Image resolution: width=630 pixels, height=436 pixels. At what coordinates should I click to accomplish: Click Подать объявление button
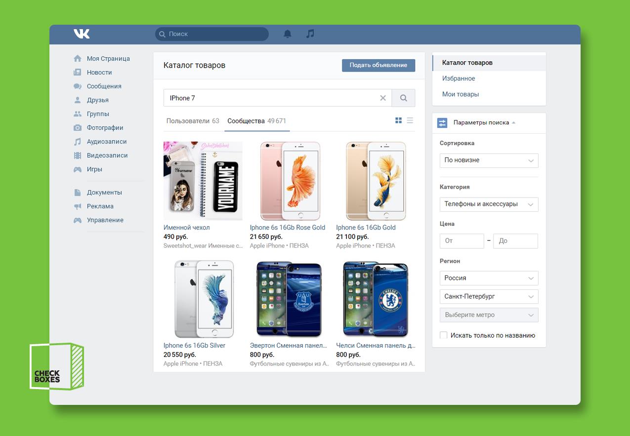coord(378,65)
